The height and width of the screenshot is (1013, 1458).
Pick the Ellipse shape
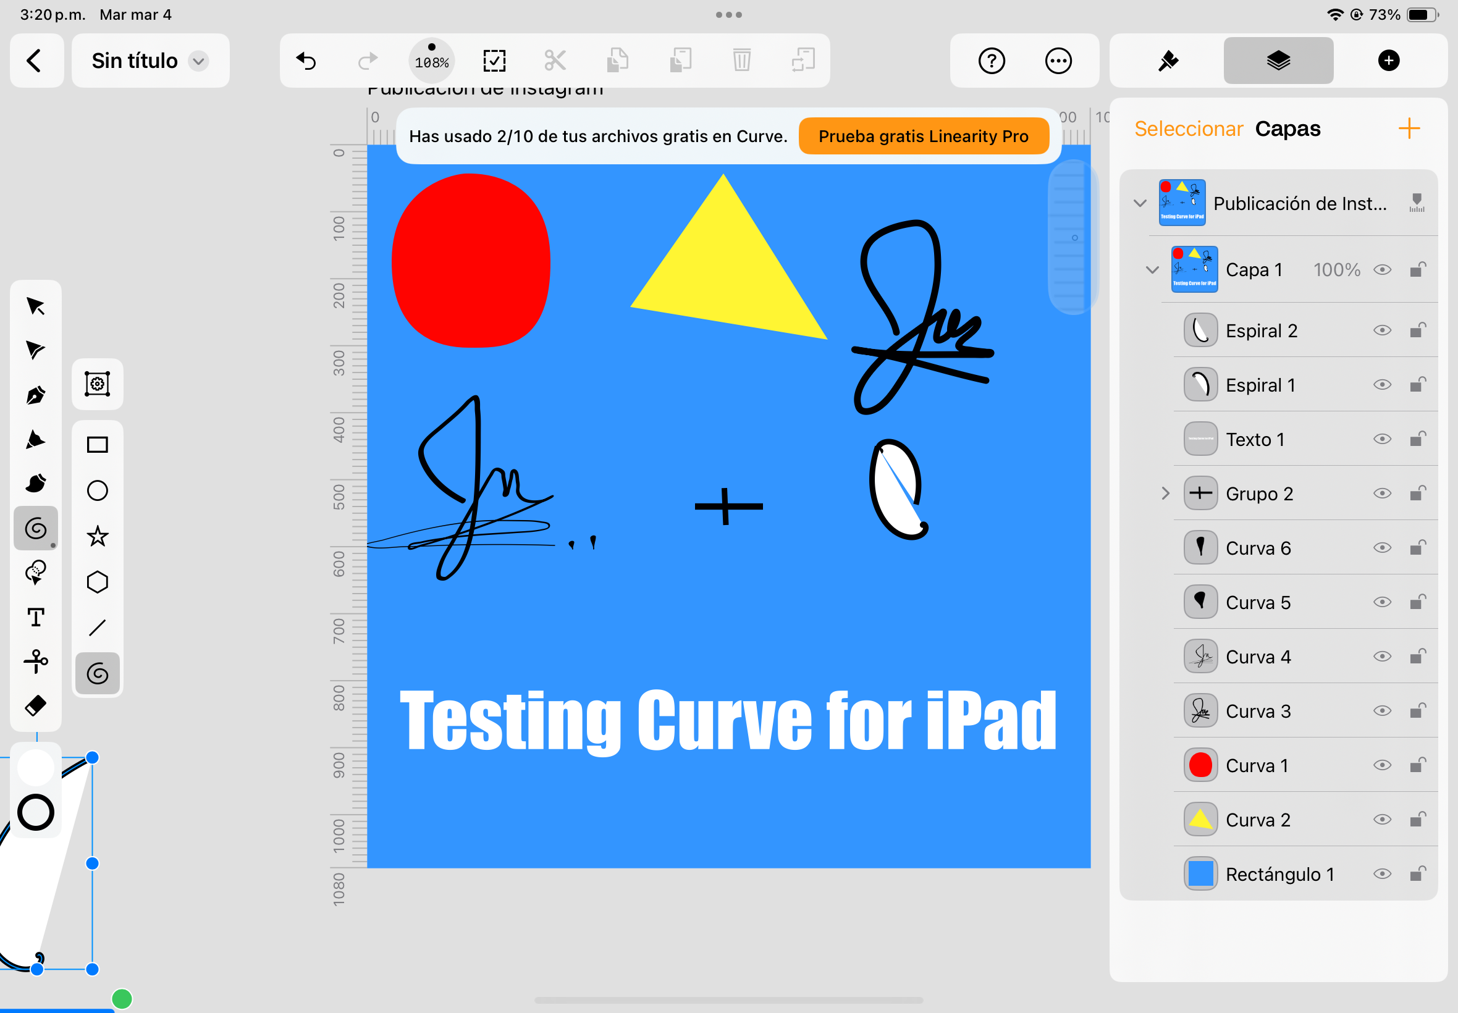(97, 490)
